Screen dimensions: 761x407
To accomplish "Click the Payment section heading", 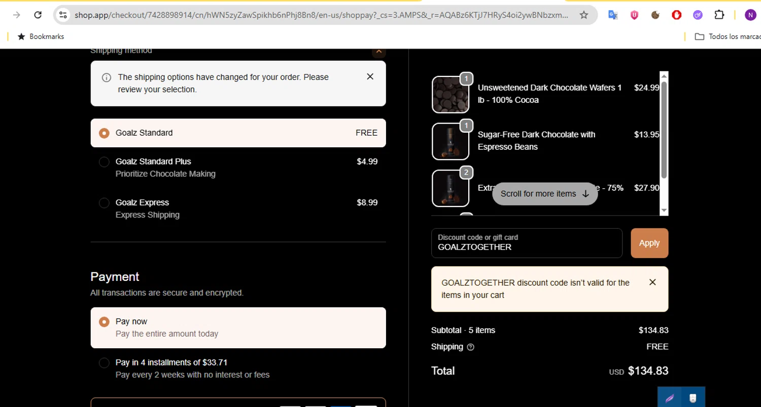I will point(115,277).
